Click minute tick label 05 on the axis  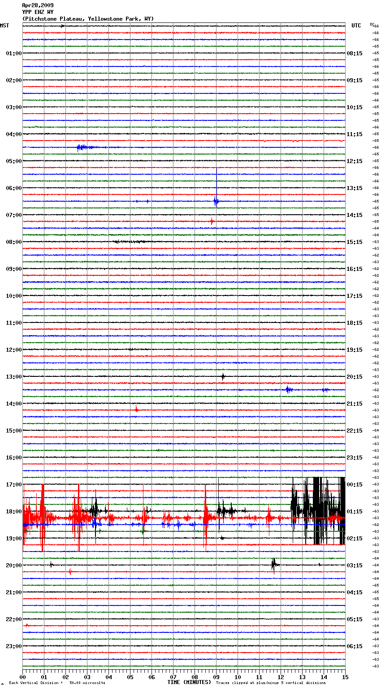pyautogui.click(x=130, y=677)
